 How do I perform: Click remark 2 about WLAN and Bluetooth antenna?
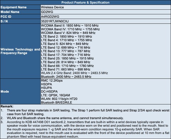pyautogui.click(x=62, y=118)
